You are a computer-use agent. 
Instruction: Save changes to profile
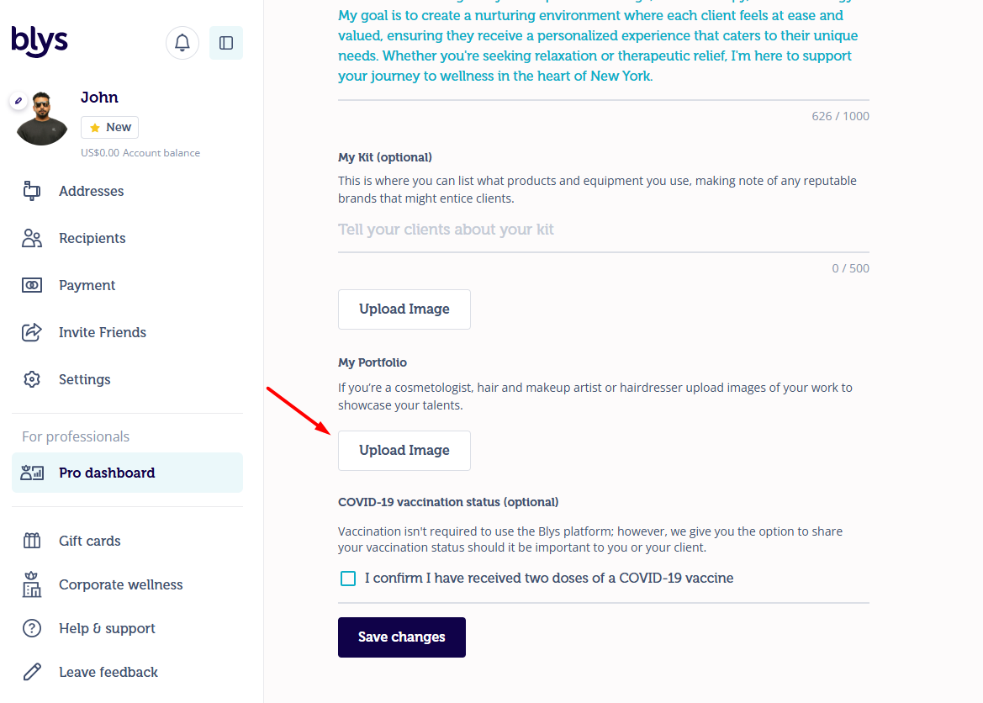pos(402,637)
